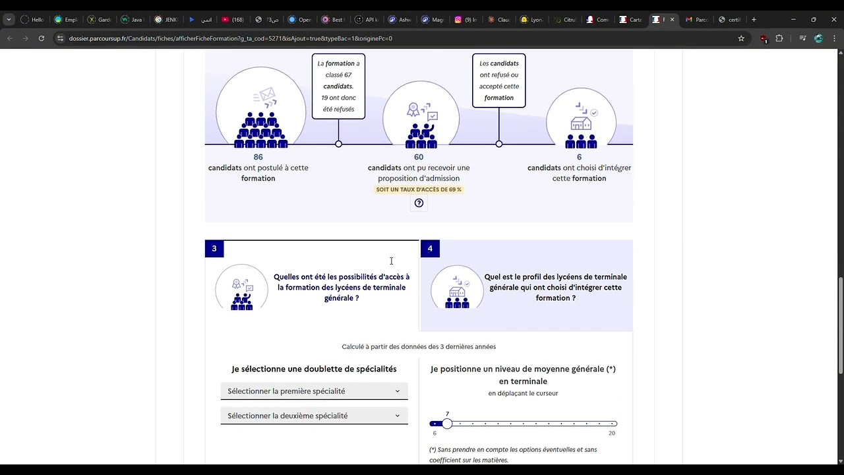Click the address bar URL field
844x475 pixels.
coord(396,38)
